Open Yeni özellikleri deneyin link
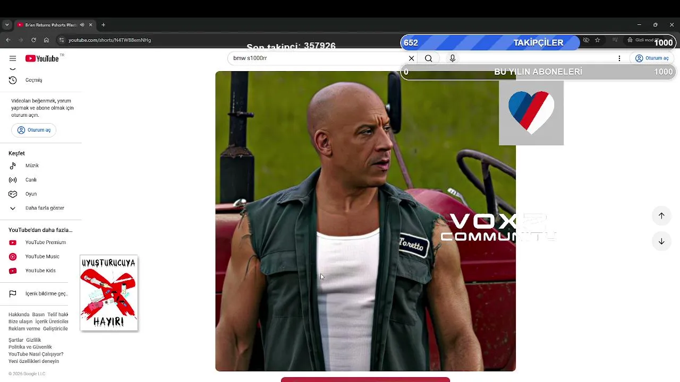This screenshot has width=680, height=382. point(34,361)
